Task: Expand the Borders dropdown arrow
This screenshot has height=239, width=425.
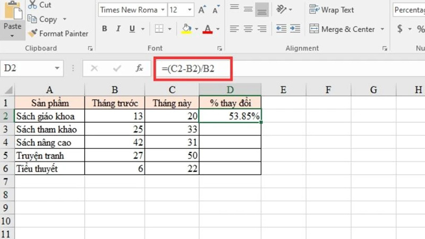Action: pyautogui.click(x=169, y=29)
